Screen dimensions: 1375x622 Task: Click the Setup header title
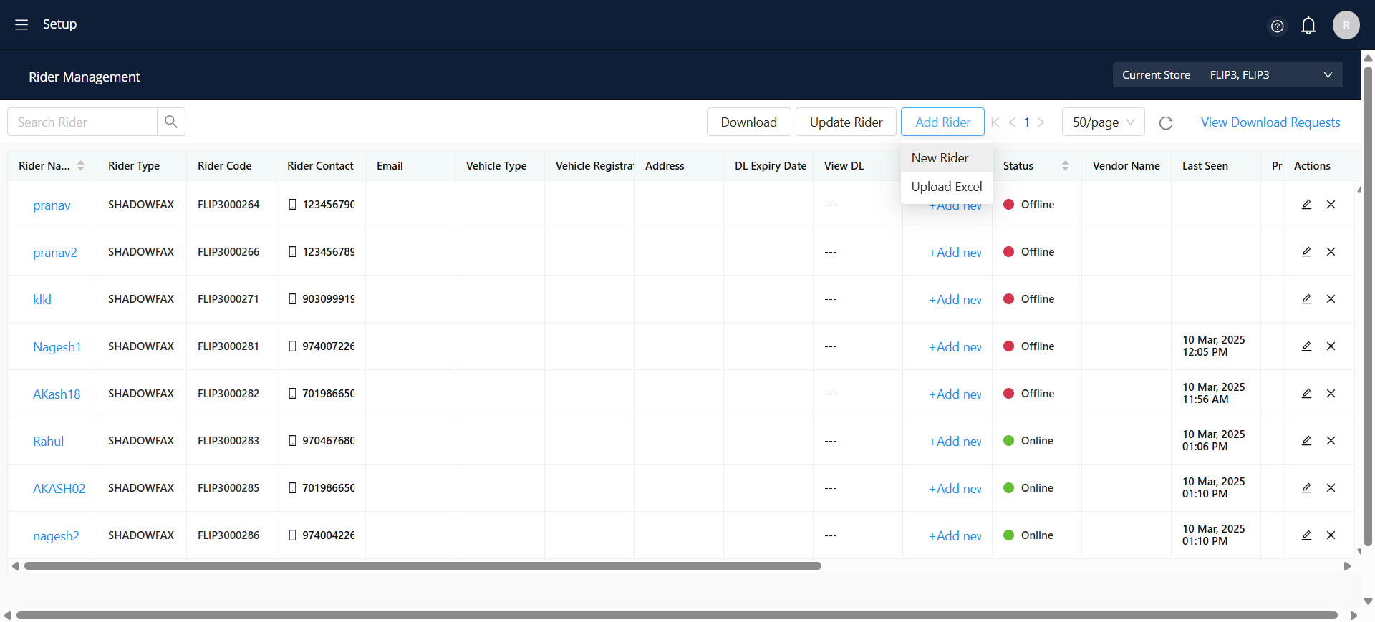coord(59,24)
